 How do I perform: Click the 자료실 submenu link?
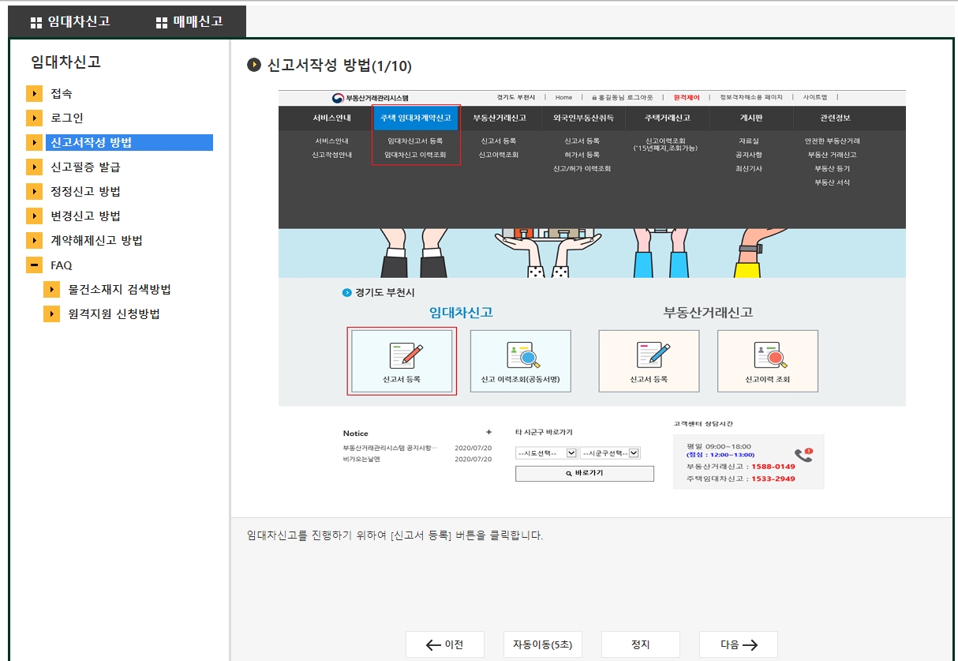pyautogui.click(x=749, y=141)
